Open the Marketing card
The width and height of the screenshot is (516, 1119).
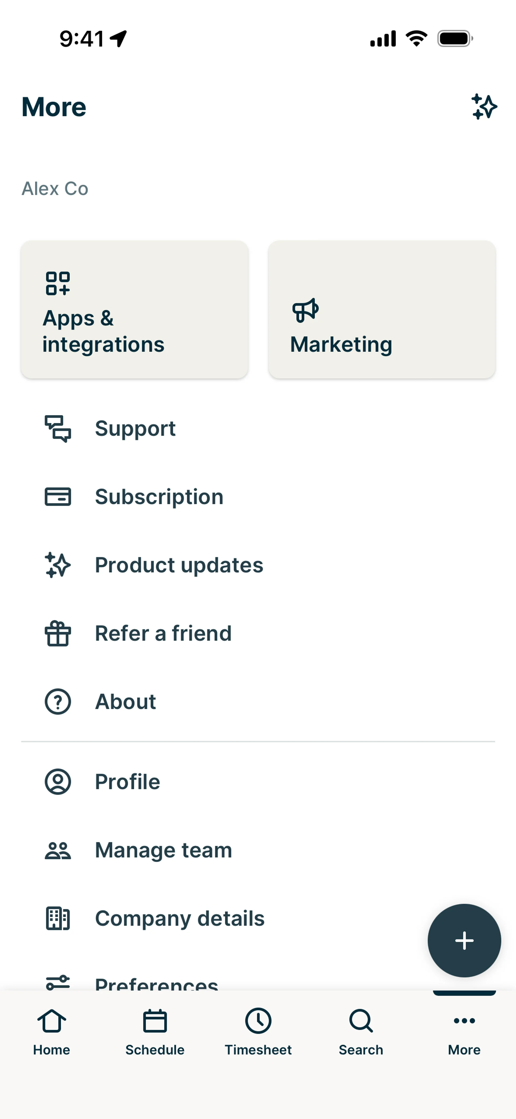[382, 309]
